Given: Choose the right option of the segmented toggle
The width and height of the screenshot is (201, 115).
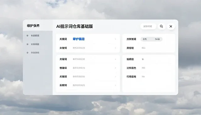Looking at the screenshot, I should click(157, 39).
